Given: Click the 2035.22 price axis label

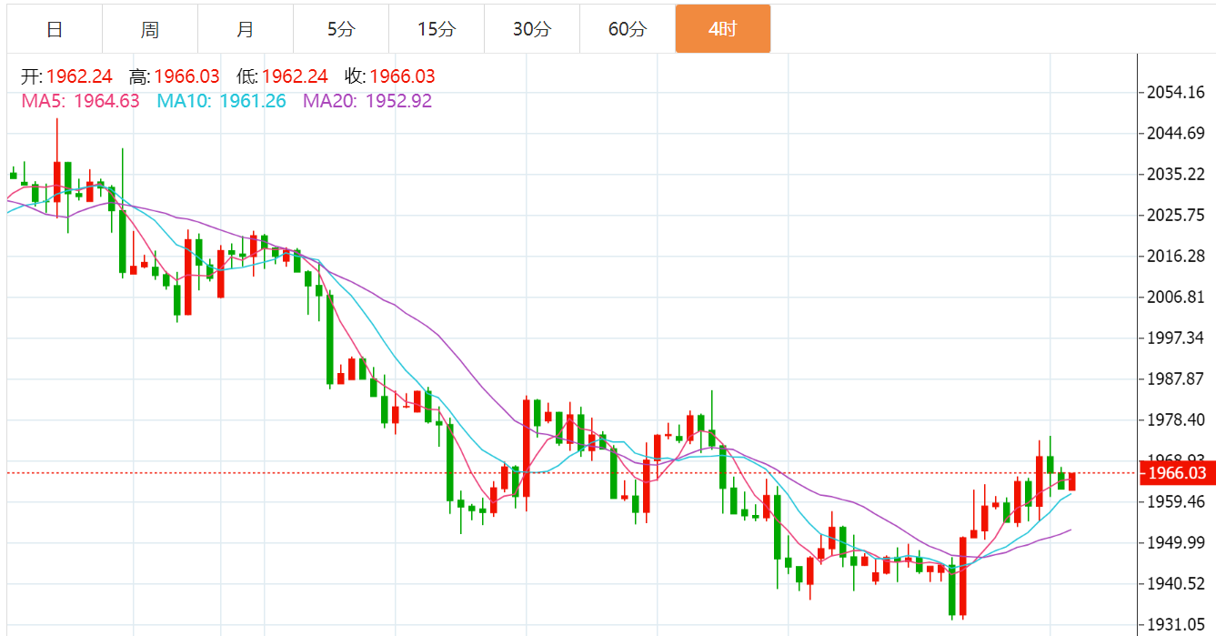Looking at the screenshot, I should point(1177,174).
